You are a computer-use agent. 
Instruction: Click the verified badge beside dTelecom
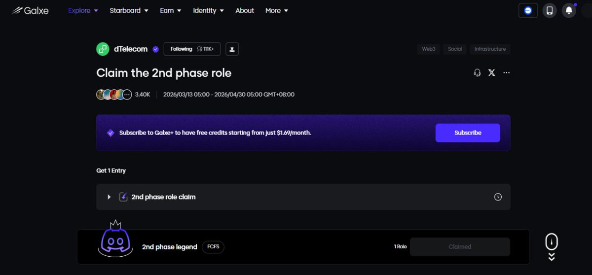[x=155, y=49]
